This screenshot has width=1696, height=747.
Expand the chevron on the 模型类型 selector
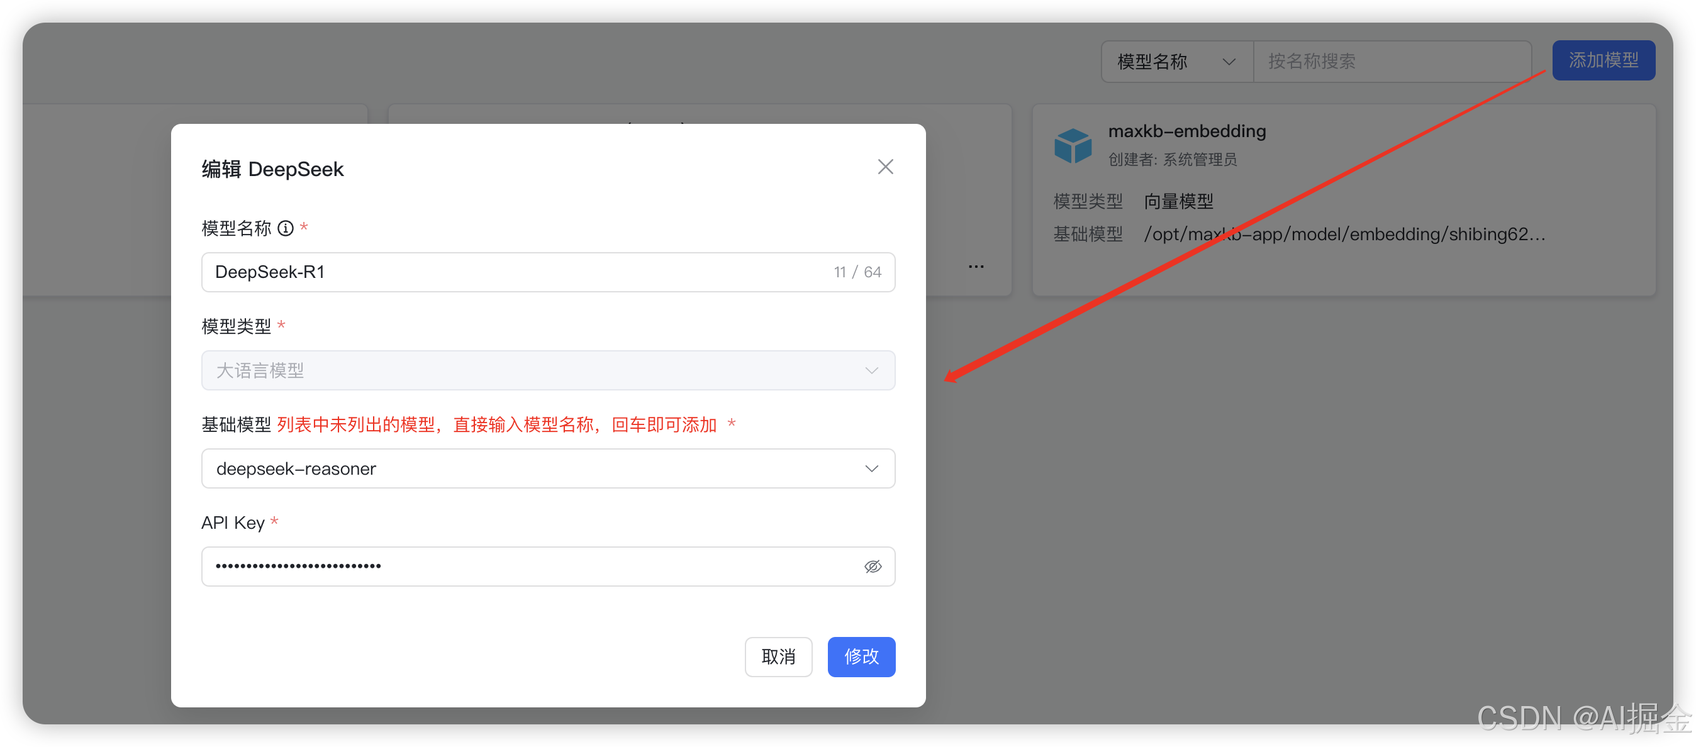pos(872,370)
